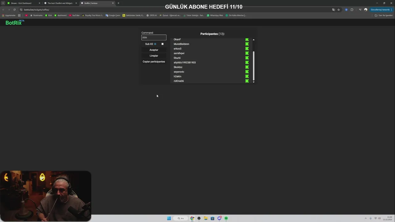Reload the page with the refresh icon
Screen dimensions: 395x222
pyautogui.click(x=14, y=10)
